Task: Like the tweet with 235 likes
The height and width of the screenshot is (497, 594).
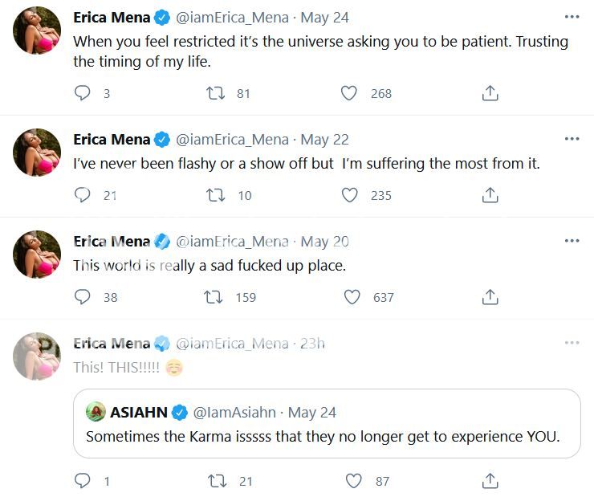Action: pyautogui.click(x=349, y=195)
